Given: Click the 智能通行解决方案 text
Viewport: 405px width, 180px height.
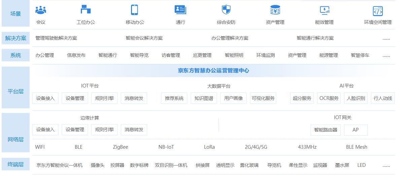Looking at the screenshot, I should 315,38.
